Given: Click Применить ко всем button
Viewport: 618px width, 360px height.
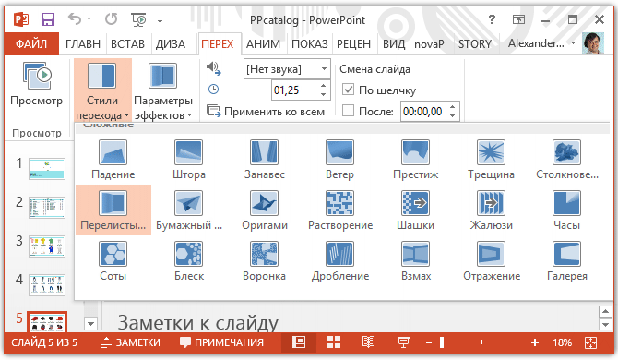Looking at the screenshot, I should point(266,112).
